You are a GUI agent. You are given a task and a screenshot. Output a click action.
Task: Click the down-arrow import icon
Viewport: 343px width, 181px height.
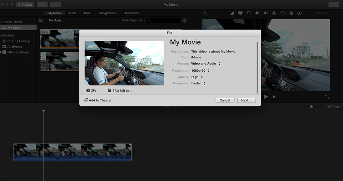click(55, 4)
